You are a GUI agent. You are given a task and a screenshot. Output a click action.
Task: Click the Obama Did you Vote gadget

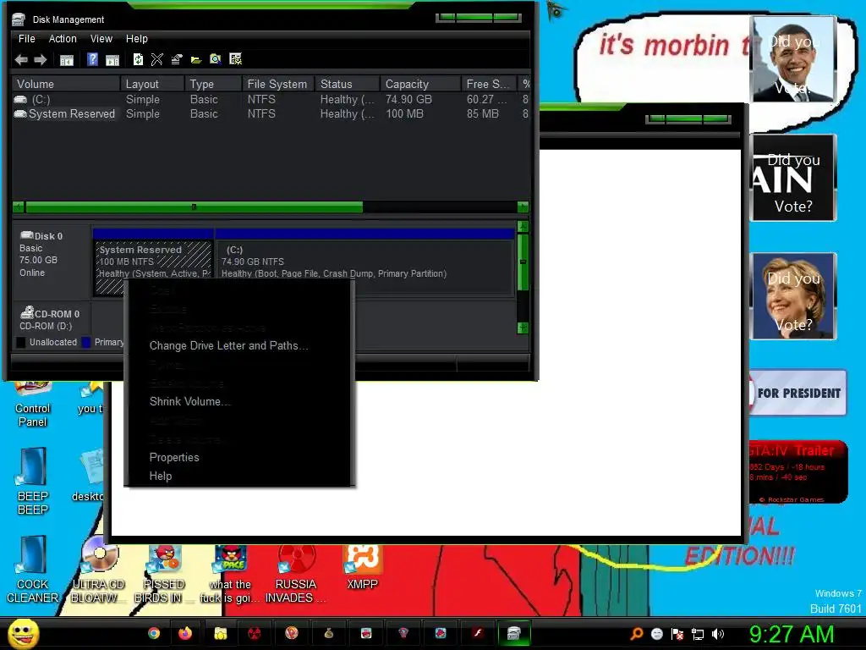click(793, 59)
